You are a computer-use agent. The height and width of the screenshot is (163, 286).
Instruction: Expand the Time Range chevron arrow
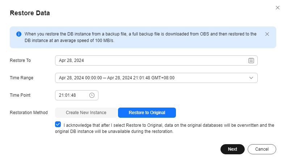(251, 78)
